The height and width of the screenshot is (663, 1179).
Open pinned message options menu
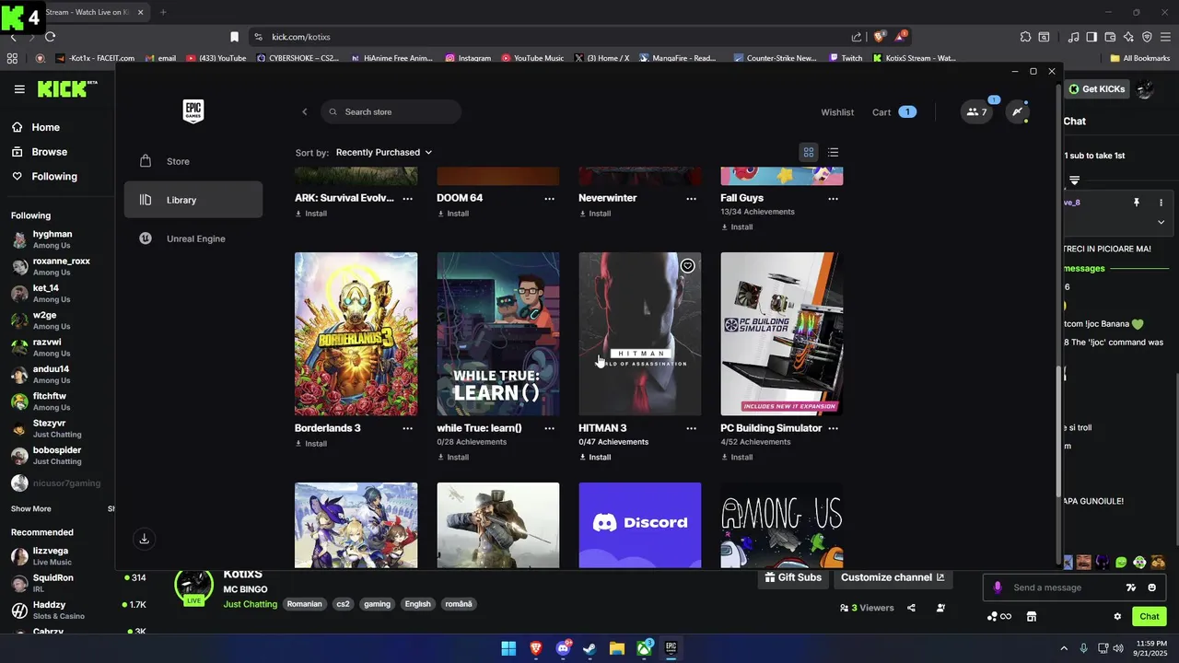click(1161, 203)
